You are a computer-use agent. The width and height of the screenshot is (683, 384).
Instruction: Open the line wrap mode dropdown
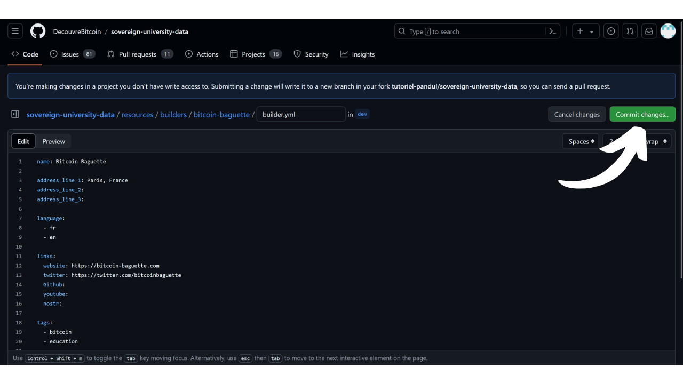click(x=657, y=141)
